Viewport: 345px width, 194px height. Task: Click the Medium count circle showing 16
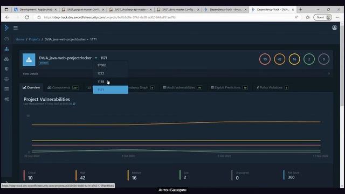coord(294,59)
